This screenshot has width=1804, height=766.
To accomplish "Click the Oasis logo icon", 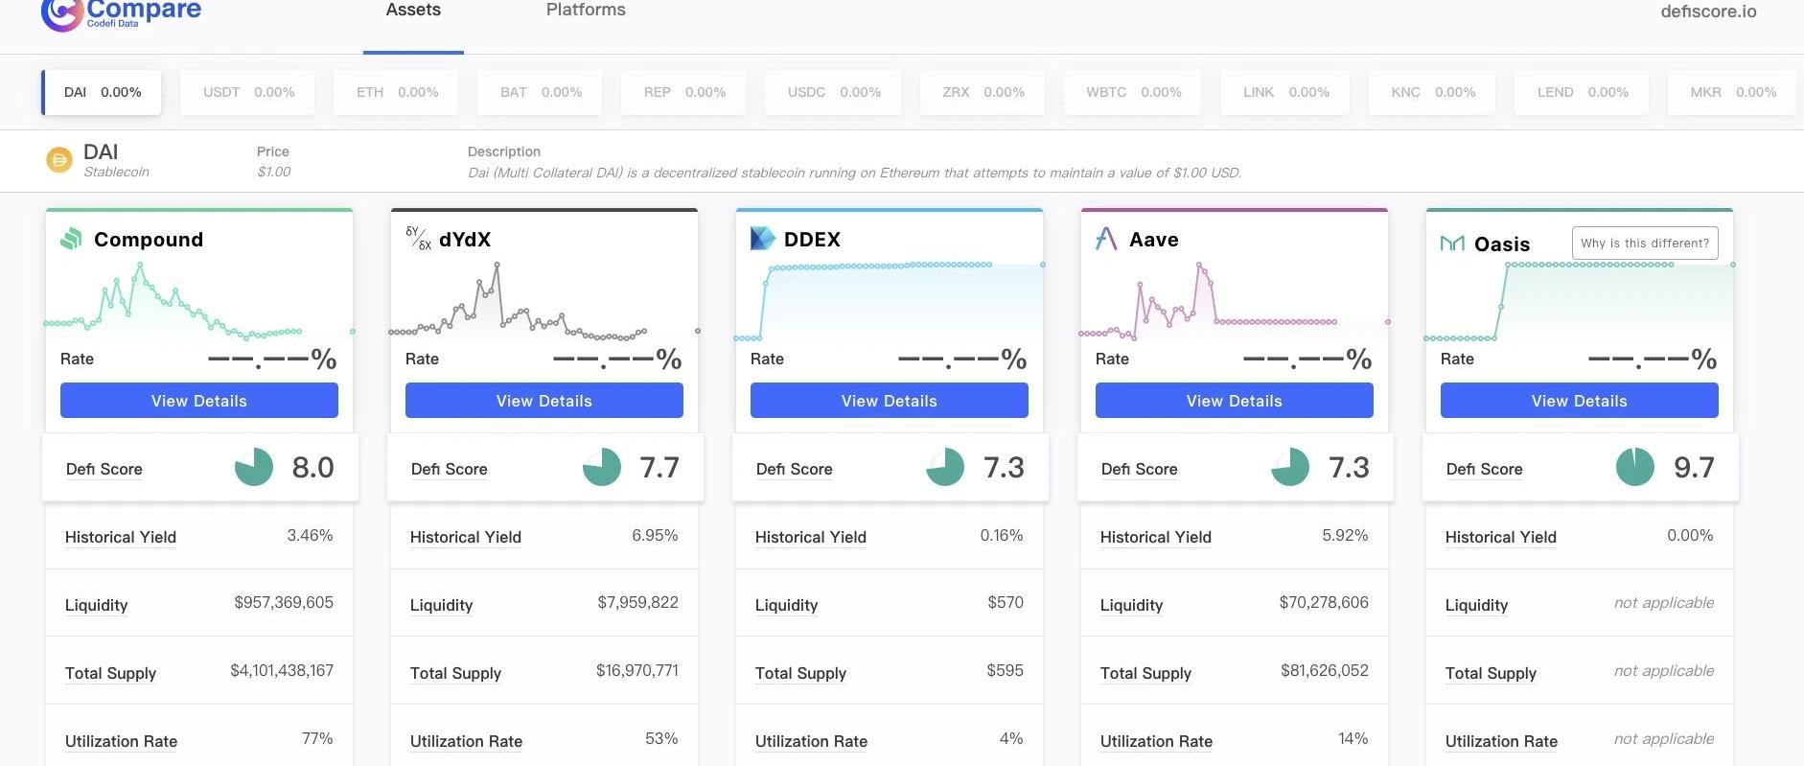I will pos(1452,244).
